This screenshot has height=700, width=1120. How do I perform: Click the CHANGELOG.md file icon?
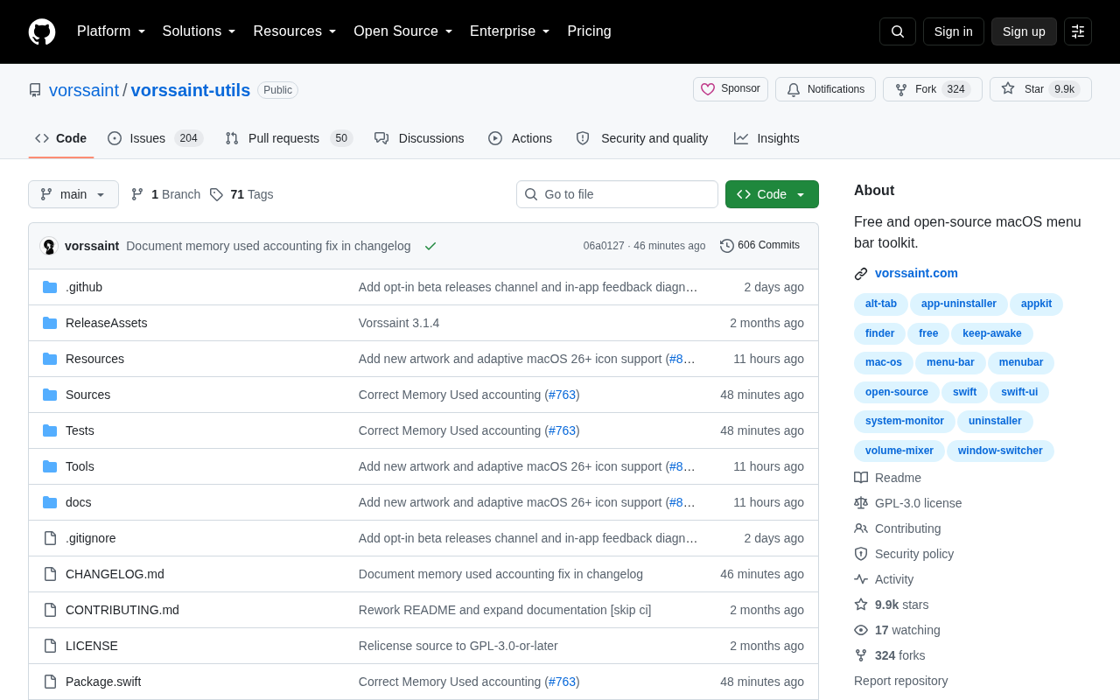(50, 574)
